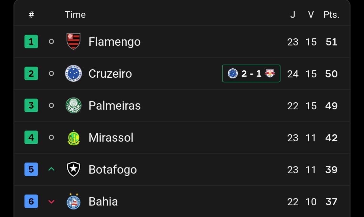364x217 pixels.
Task: Sort by J games played header
Action: [293, 14]
